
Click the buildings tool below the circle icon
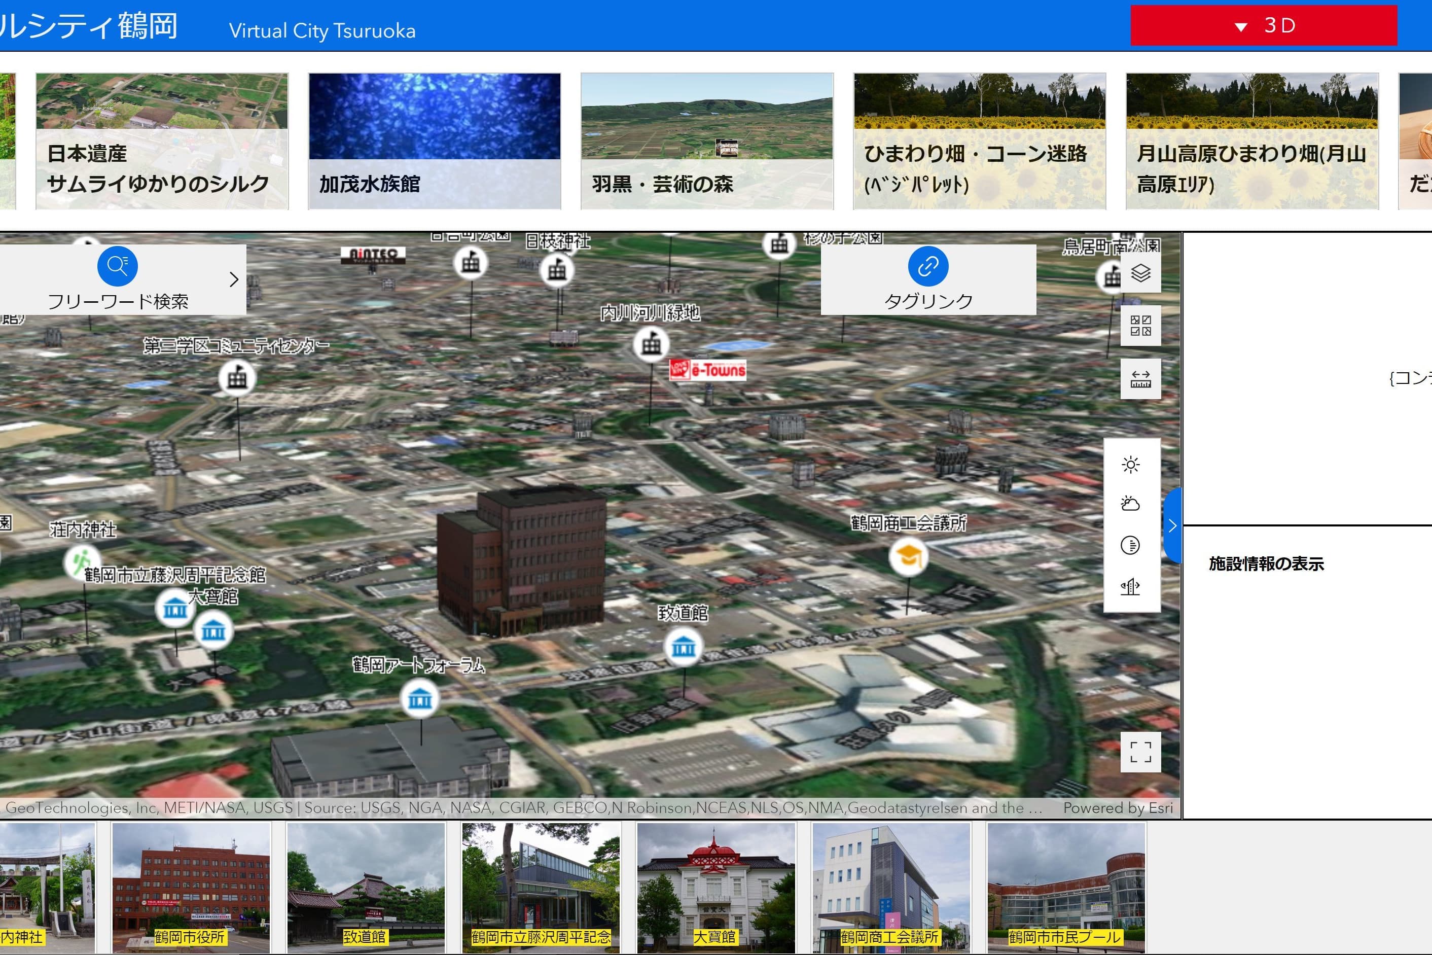[1131, 586]
